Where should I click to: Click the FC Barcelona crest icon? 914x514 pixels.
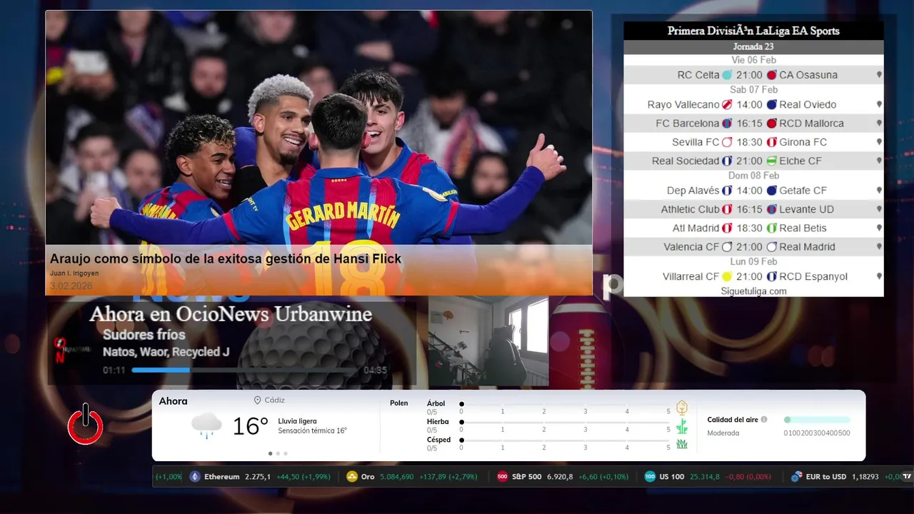tap(727, 124)
